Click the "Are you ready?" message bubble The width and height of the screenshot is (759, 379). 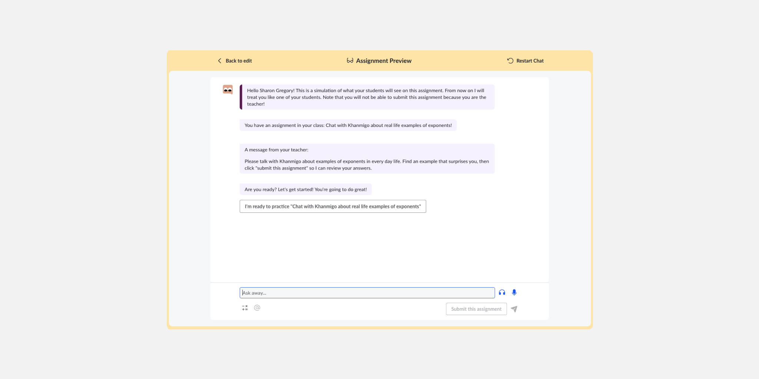tap(305, 189)
